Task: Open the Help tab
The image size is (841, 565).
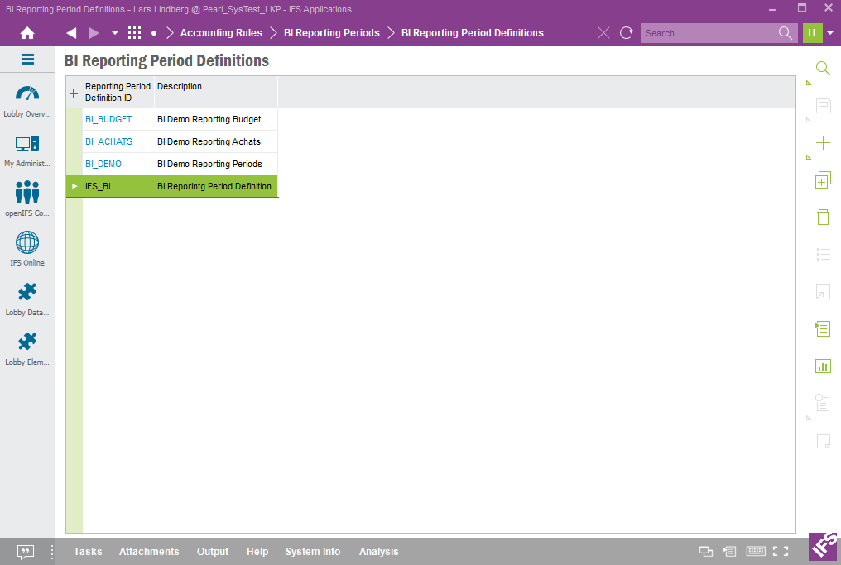Action: coord(257,552)
